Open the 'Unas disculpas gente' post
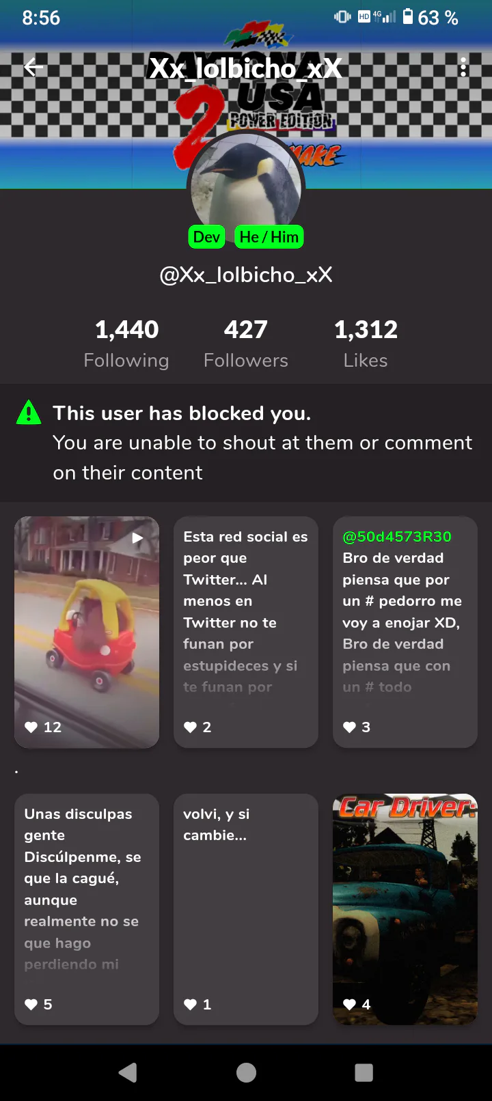The width and height of the screenshot is (492, 1101). (87, 909)
